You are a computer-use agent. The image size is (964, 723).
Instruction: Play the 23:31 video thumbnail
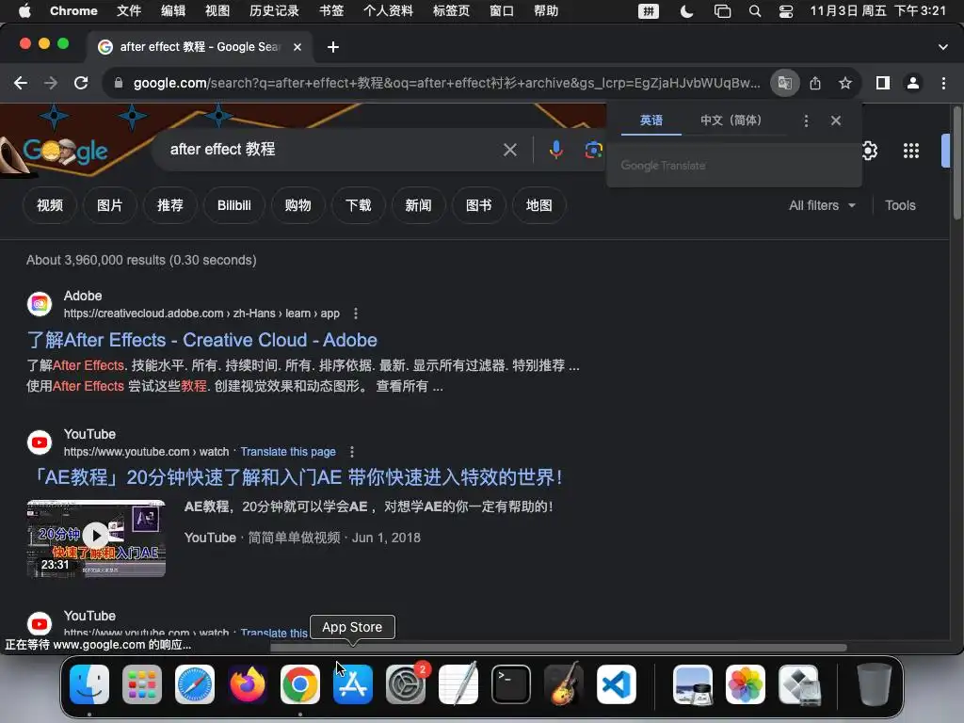click(96, 538)
